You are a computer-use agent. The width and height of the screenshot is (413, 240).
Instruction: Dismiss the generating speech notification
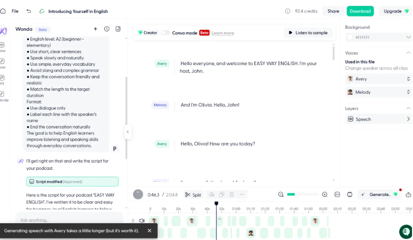coord(149,231)
